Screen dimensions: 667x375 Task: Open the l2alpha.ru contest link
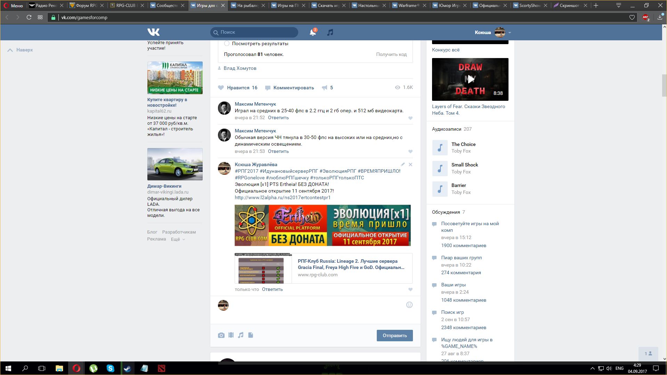(x=283, y=197)
